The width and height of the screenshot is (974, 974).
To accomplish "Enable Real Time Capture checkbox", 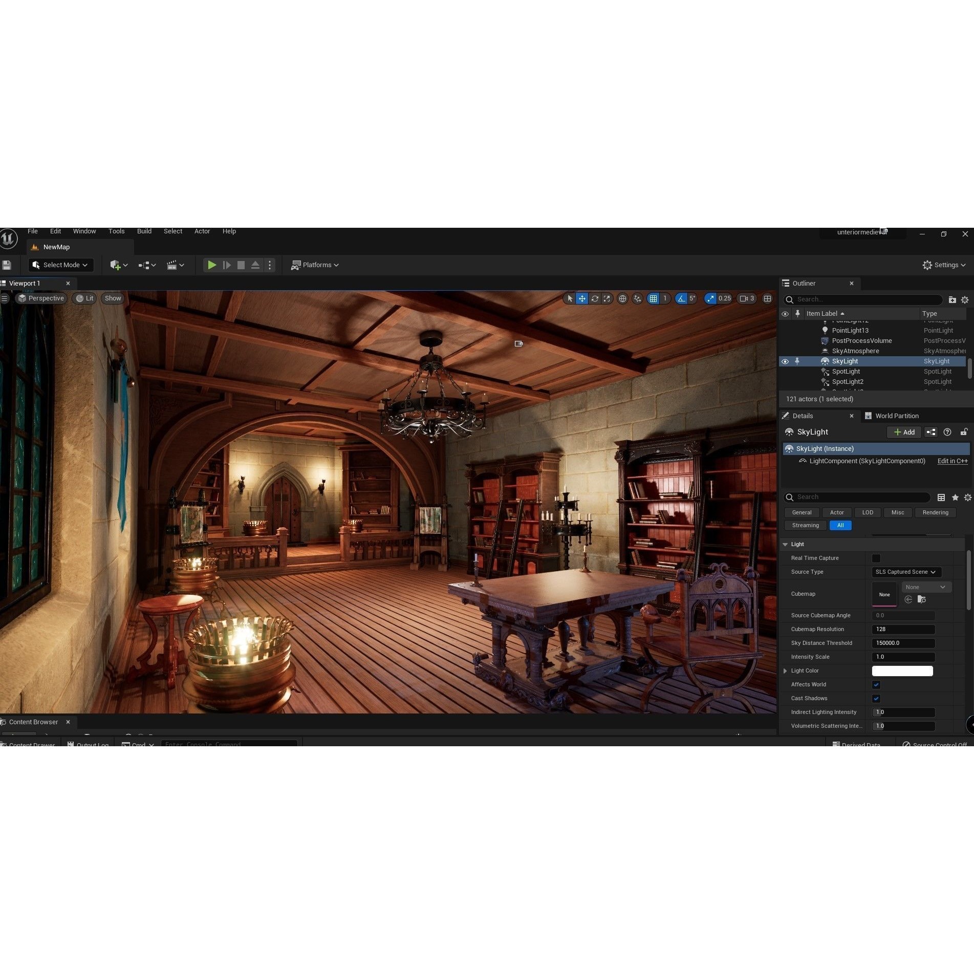I will pos(876,558).
